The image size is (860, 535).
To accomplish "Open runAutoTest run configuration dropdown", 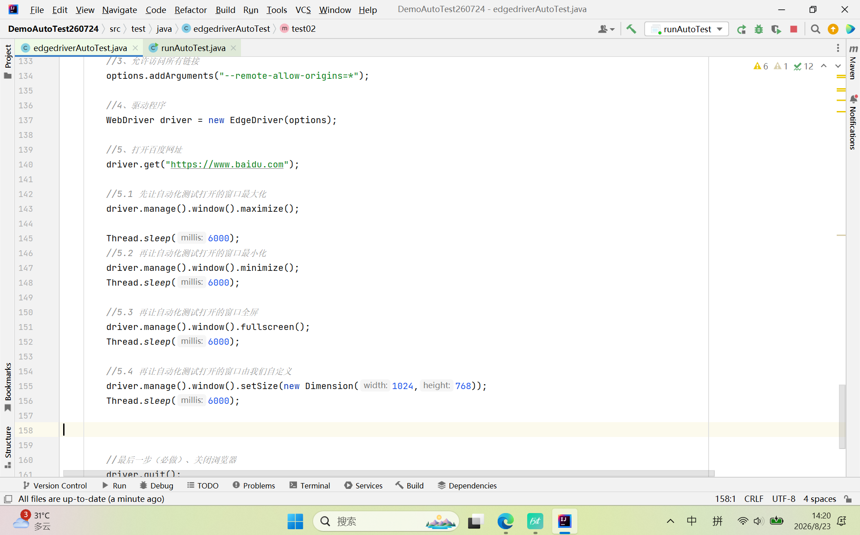I will click(687, 29).
